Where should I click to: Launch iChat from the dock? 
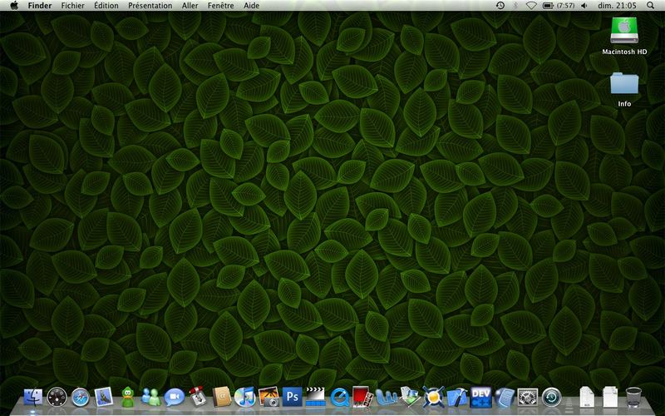[175, 397]
